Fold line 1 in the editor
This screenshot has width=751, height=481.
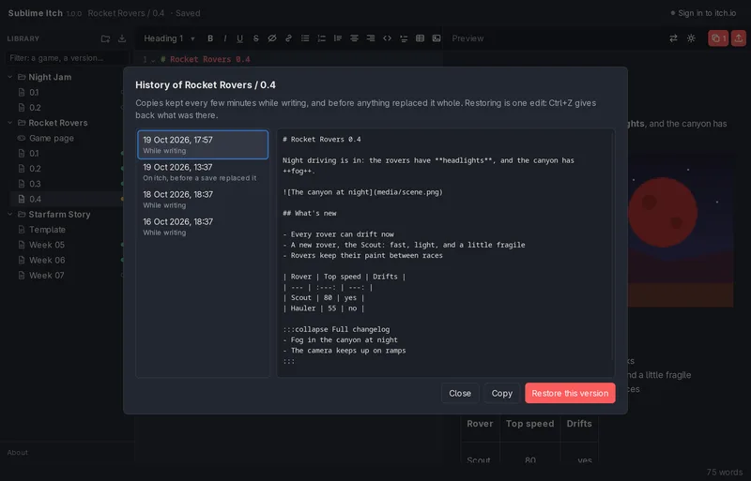pyautogui.click(x=153, y=60)
